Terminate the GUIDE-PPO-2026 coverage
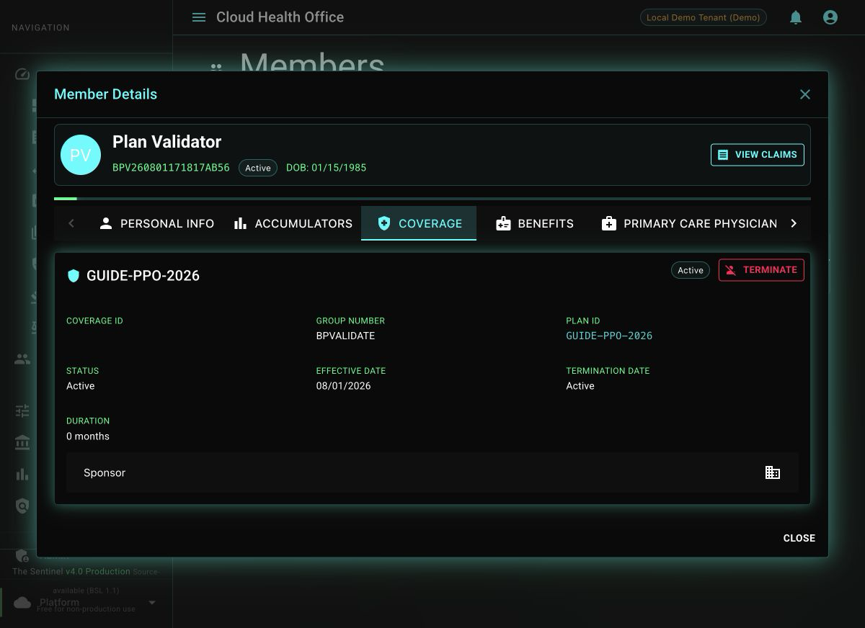865x628 pixels. (761, 270)
